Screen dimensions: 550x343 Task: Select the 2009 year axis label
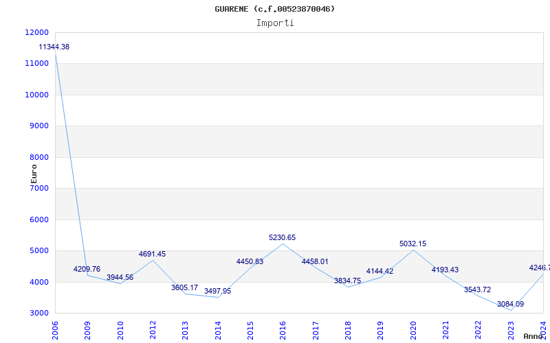pos(88,331)
